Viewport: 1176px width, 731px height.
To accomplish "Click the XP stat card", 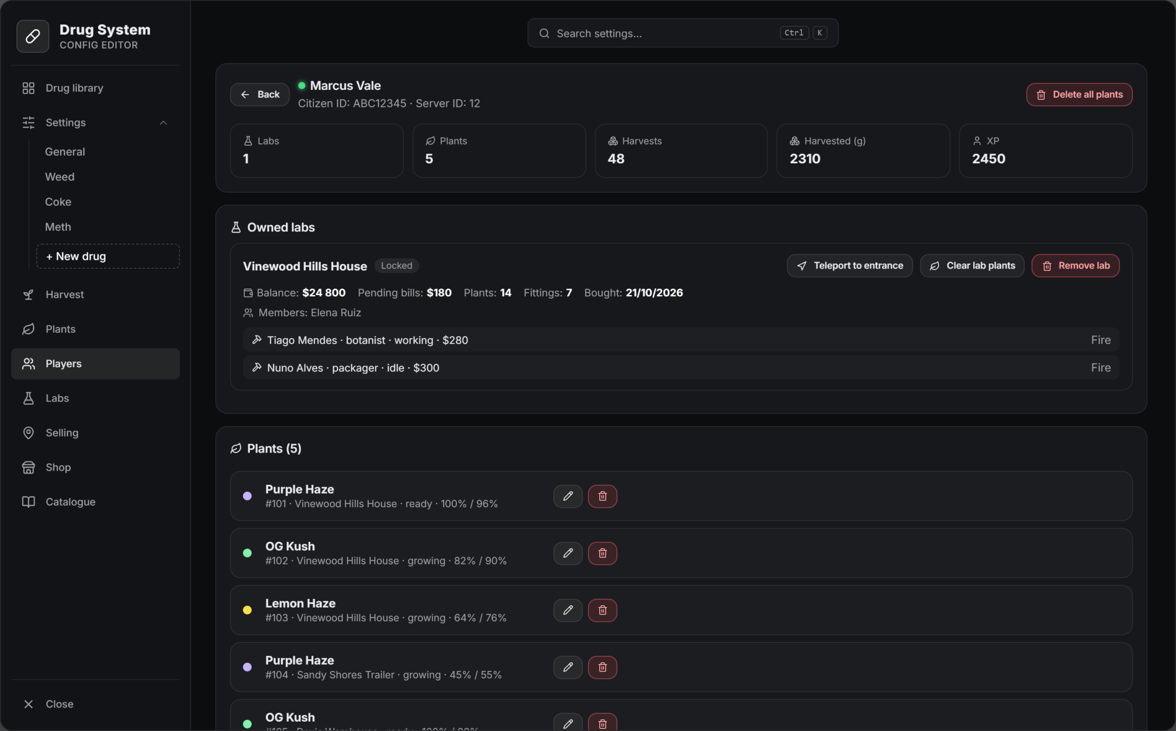I will [1045, 150].
